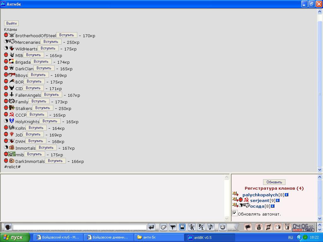Join the HolyKnights clan via Вступить

tap(50, 121)
